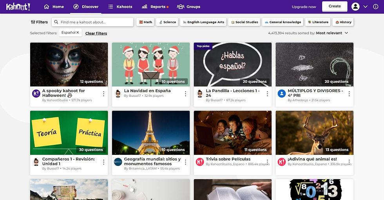Viewport: 384px width, 200px height.
Task: Open options menu for Geografía mundial kahoot
Action: click(x=185, y=162)
